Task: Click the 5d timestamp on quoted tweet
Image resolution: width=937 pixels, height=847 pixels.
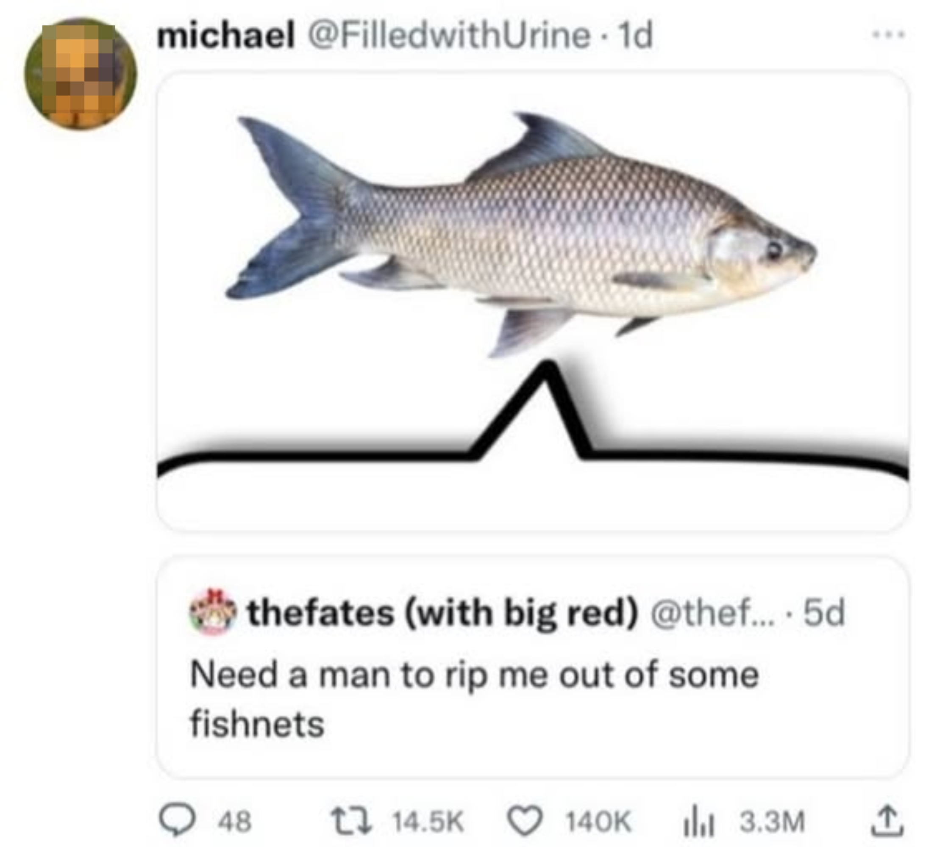Action: pyautogui.click(x=823, y=613)
